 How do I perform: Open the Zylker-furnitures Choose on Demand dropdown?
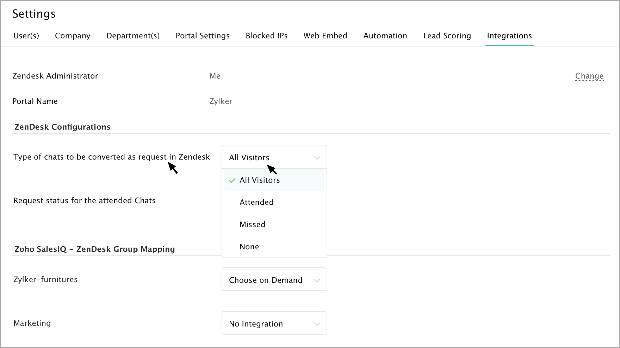coord(274,279)
